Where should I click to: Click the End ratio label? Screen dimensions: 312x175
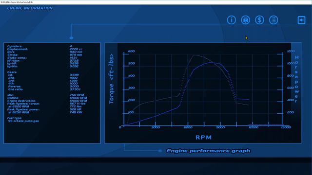16,89
